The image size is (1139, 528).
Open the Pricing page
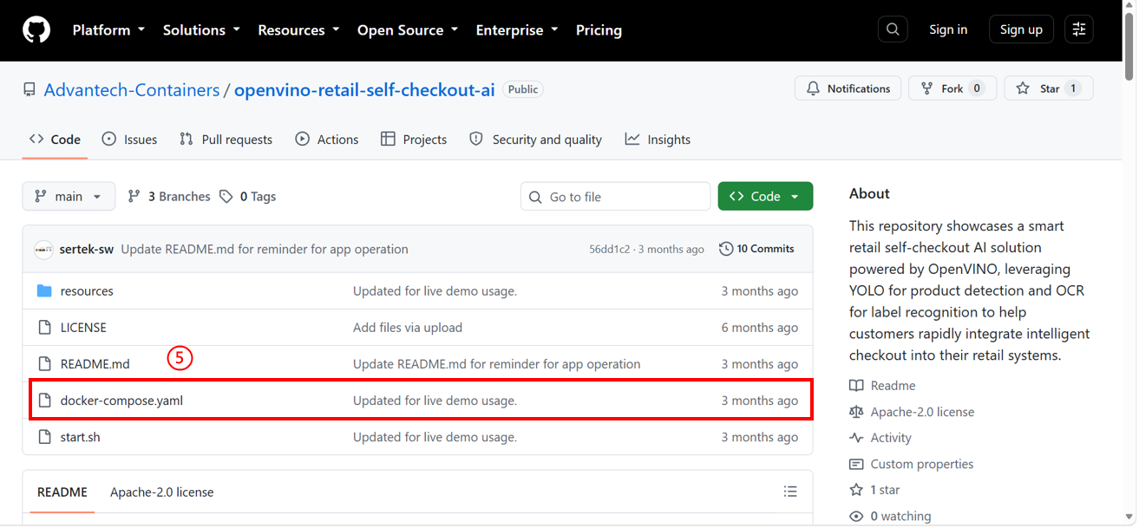click(x=599, y=29)
